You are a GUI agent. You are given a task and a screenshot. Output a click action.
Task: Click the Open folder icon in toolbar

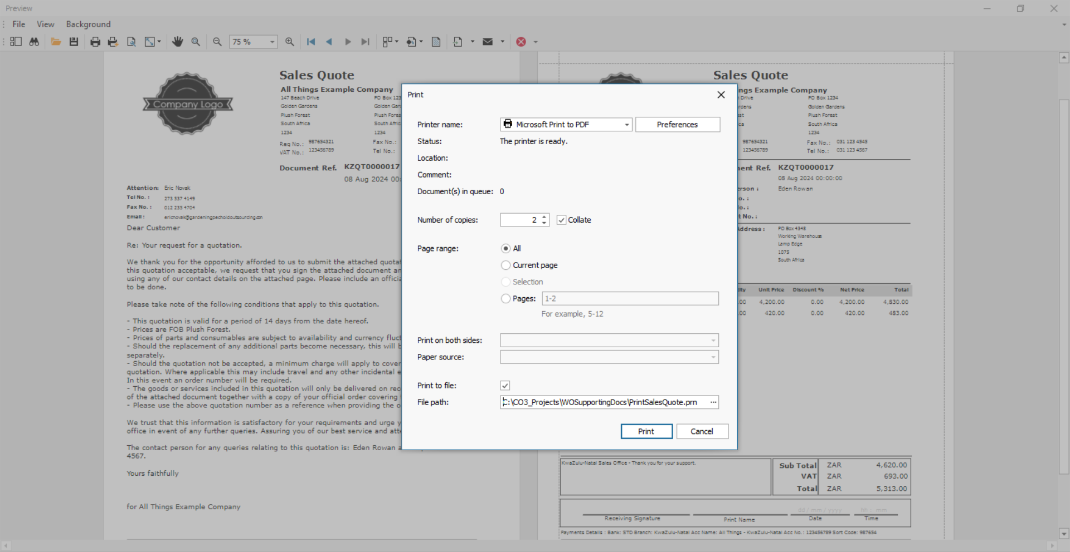pyautogui.click(x=56, y=42)
